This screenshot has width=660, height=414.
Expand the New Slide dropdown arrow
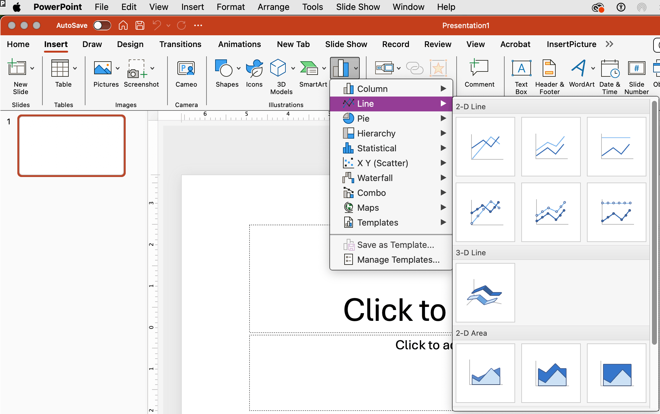32,68
